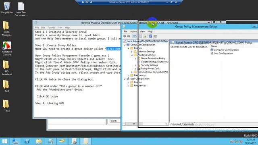Click "Click OK twice" line in Notepad
The image size is (258, 145).
coord(47,96)
